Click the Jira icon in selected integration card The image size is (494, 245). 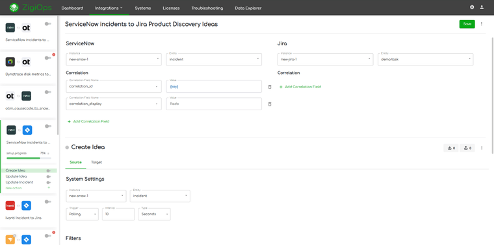[x=27, y=130]
